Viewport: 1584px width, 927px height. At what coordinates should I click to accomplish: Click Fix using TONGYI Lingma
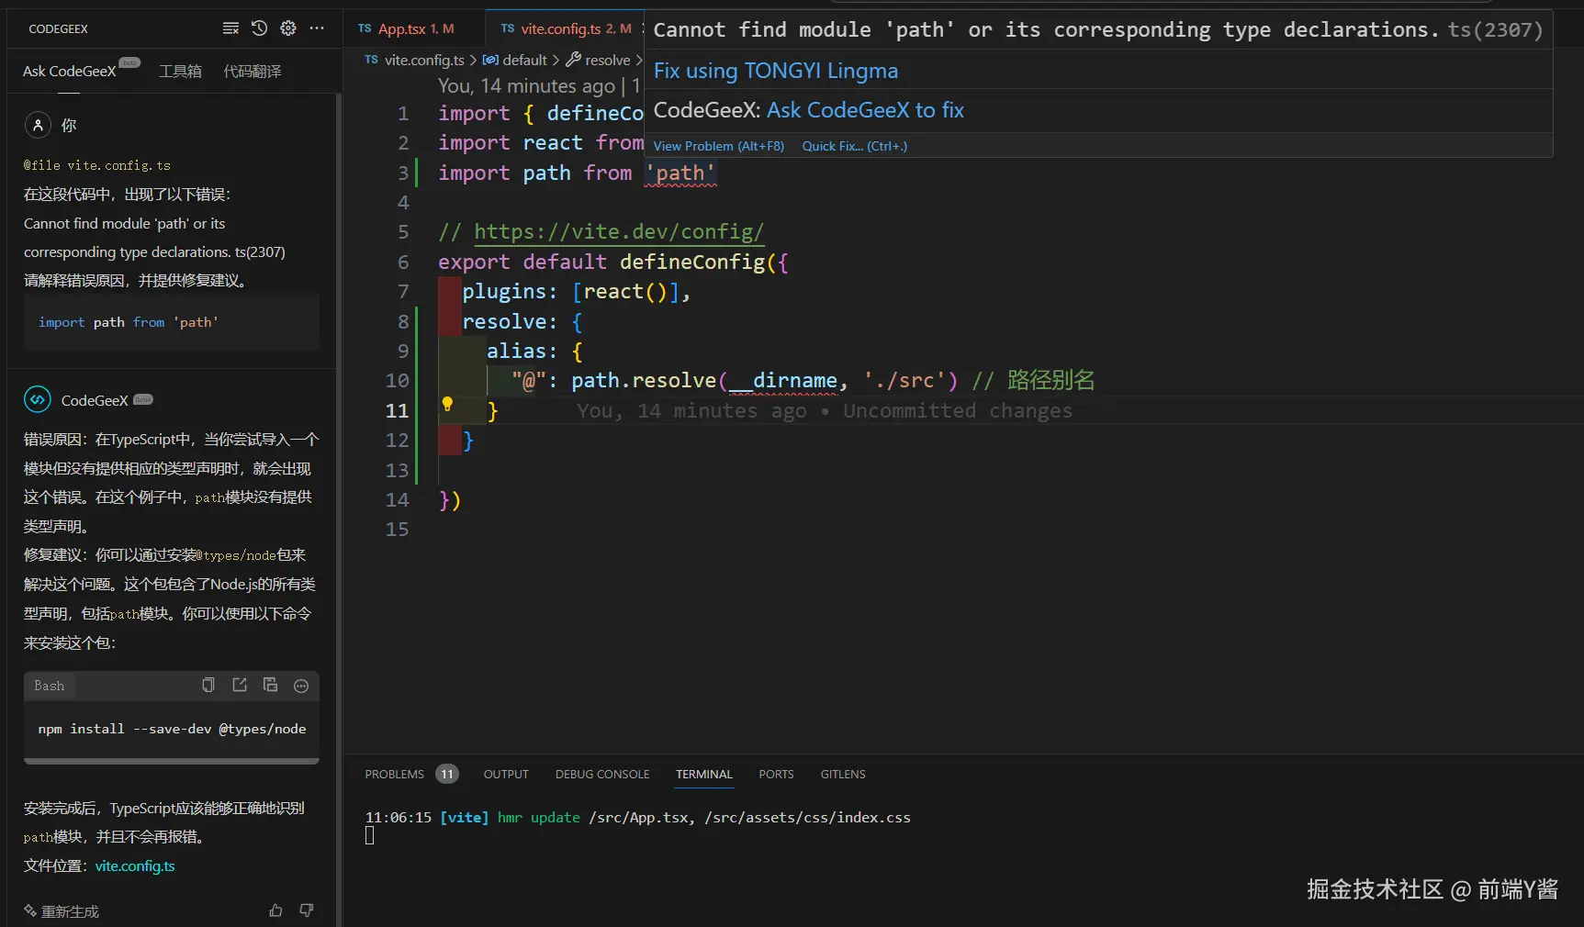coord(776,71)
